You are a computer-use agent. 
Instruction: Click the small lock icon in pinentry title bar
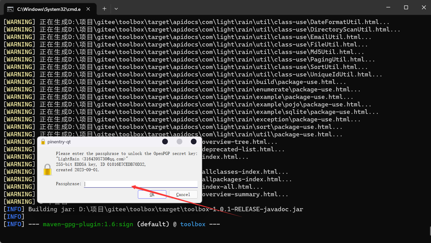[43, 142]
